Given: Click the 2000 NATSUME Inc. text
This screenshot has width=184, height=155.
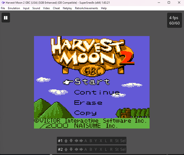Looking at the screenshot, I should point(79,126).
